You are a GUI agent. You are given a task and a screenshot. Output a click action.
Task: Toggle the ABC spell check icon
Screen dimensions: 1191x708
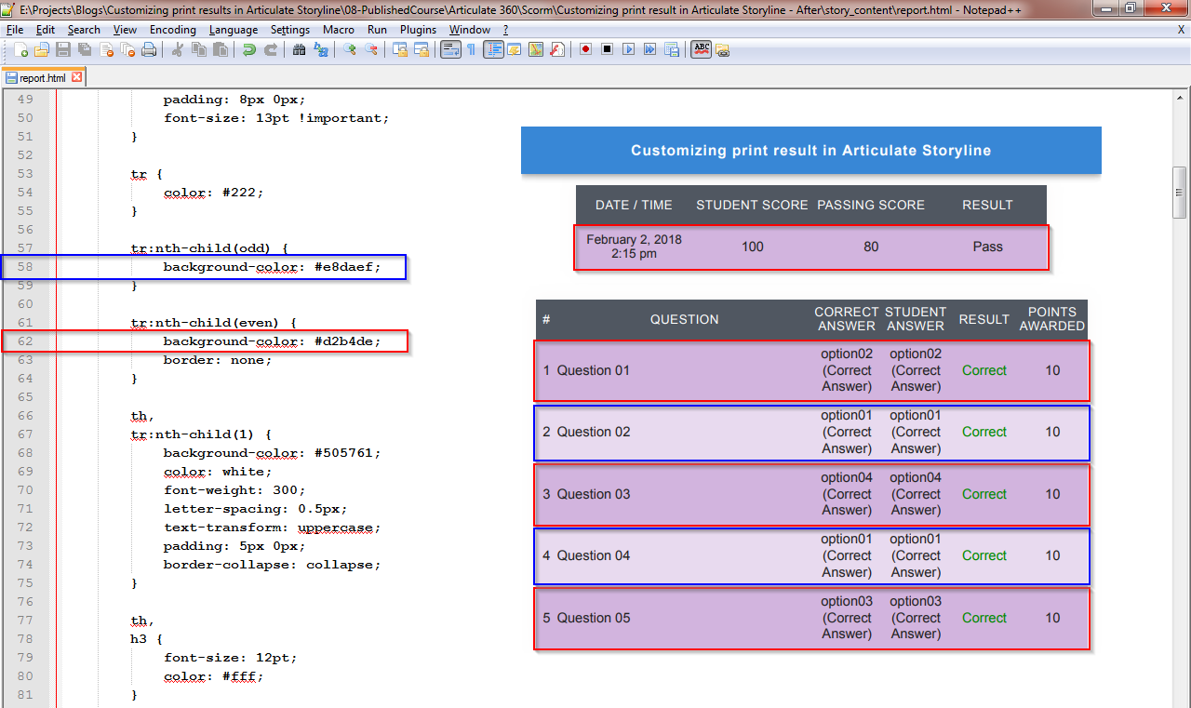click(702, 49)
